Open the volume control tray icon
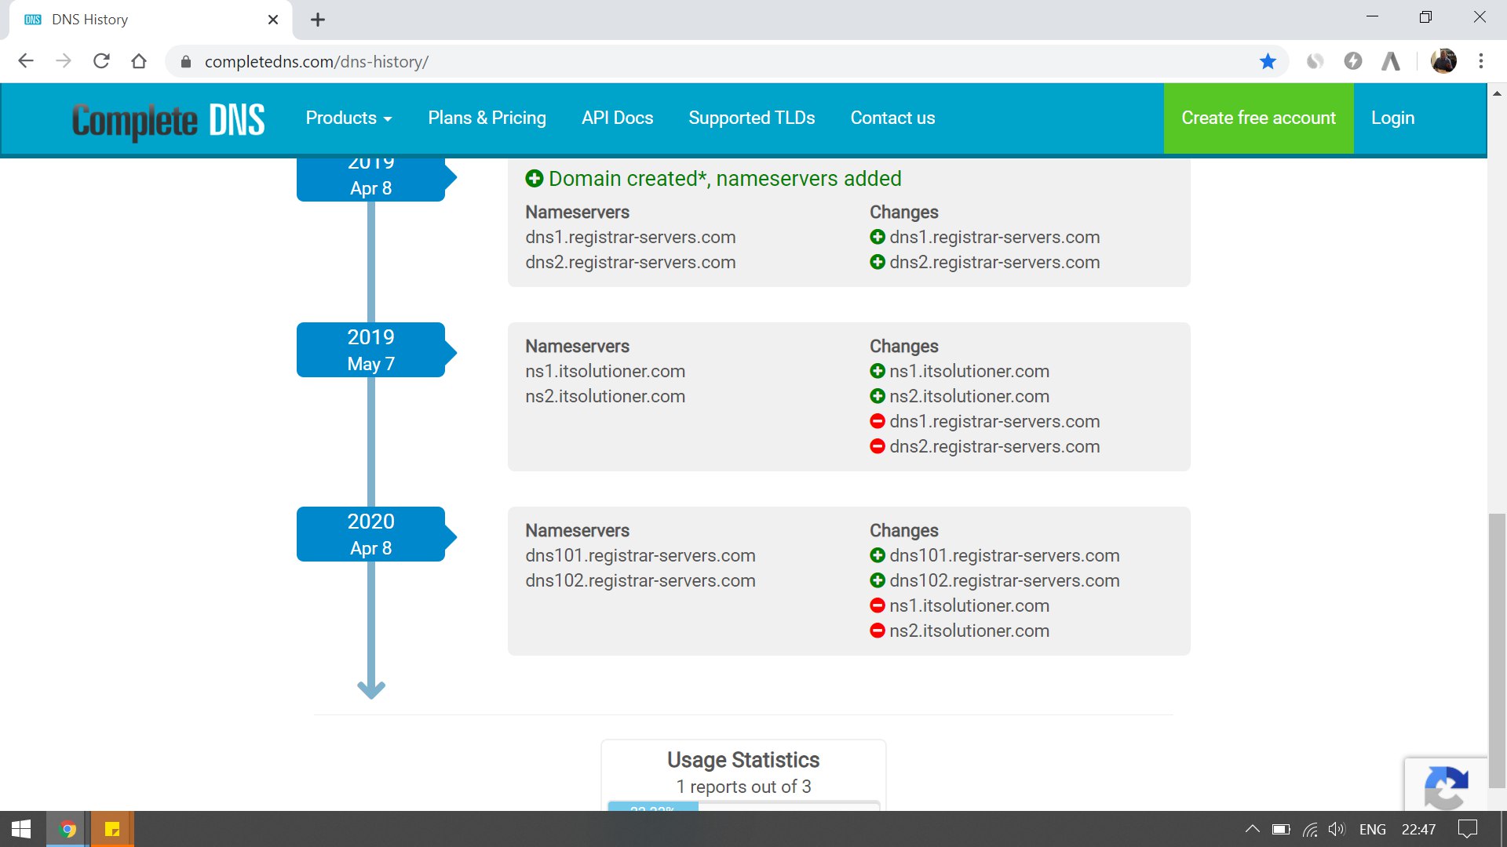This screenshot has height=847, width=1507. point(1337,829)
